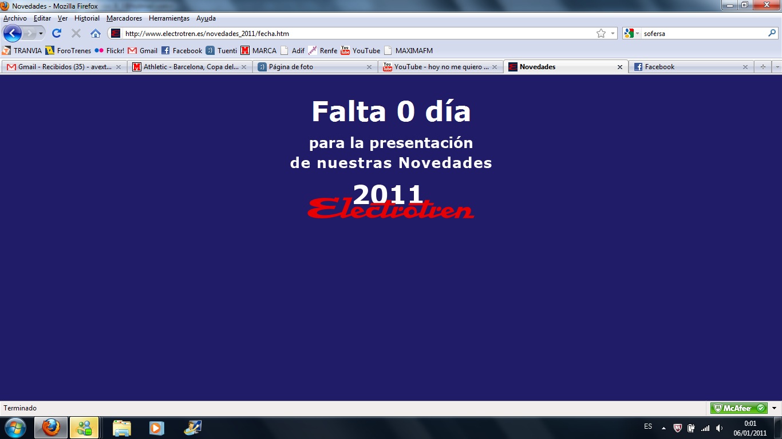Viewport: 782px width, 439px height.
Task: Click the network signal tray icon
Action: 705,428
